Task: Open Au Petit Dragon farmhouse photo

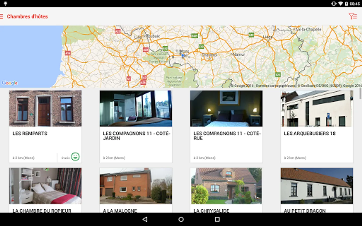Action: (317, 186)
